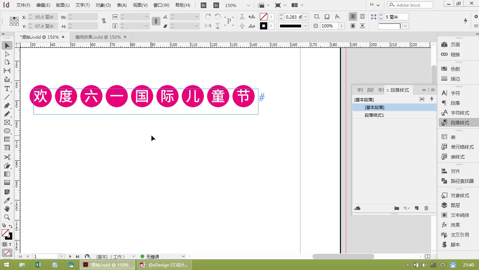Open the 文件(F) menu
The width and height of the screenshot is (479, 270).
23,5
